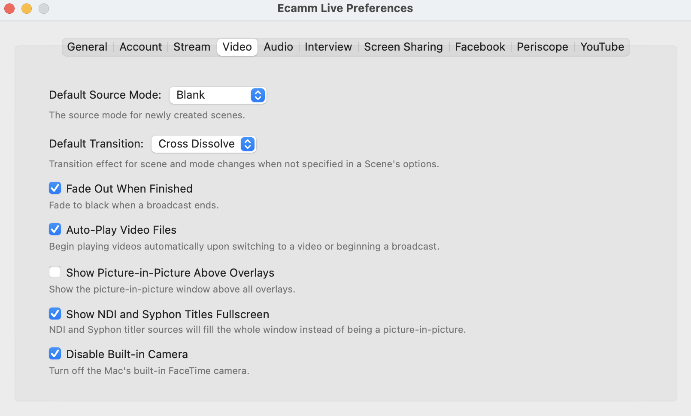The width and height of the screenshot is (691, 416).
Task: Open the Periscope preferences tab
Action: 542,47
